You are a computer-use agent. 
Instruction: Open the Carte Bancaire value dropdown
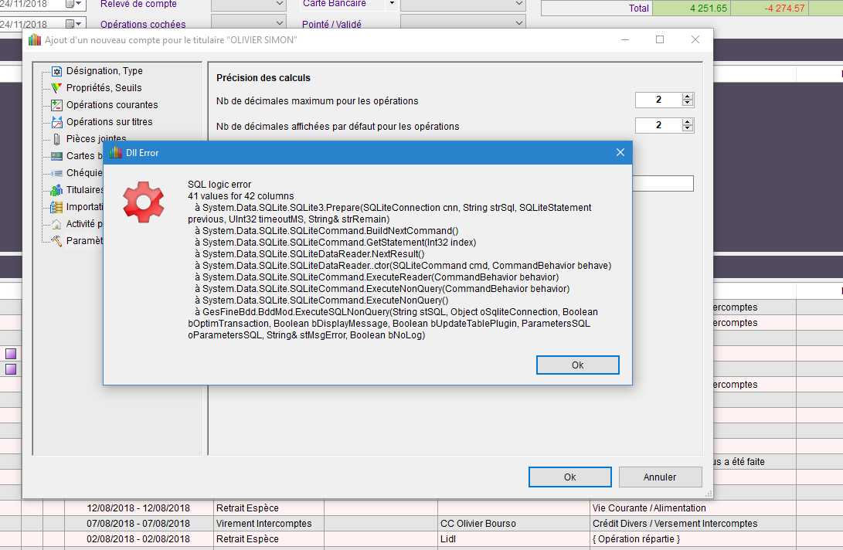click(518, 4)
